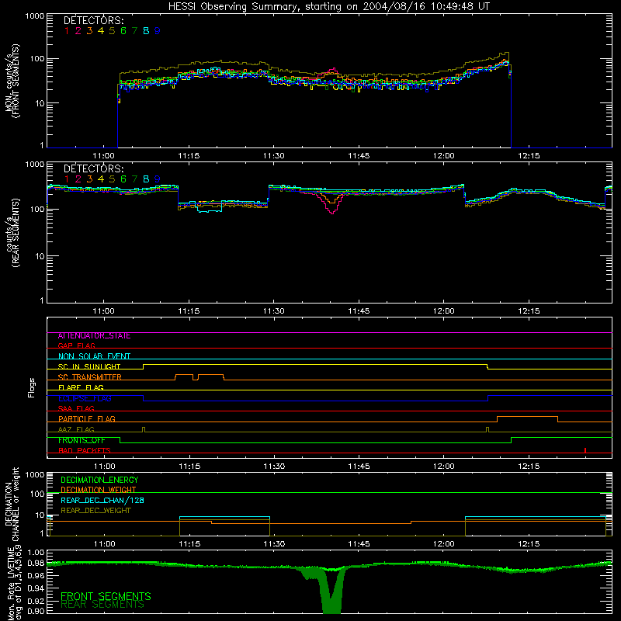Click the 0.98 value on the livetime axis

pyautogui.click(x=36, y=564)
